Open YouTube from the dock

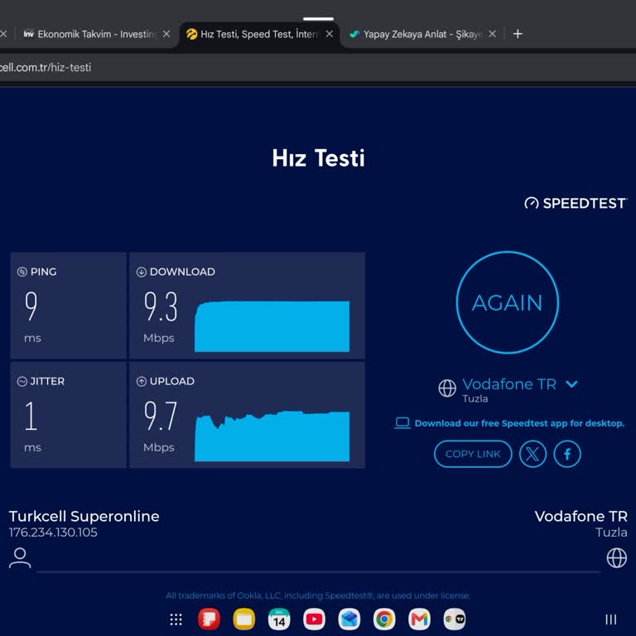click(x=314, y=619)
